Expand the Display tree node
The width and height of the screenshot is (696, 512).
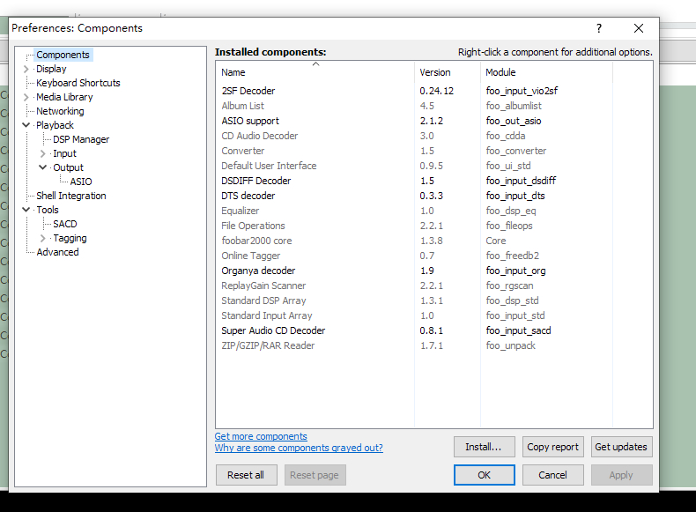pyautogui.click(x=26, y=69)
